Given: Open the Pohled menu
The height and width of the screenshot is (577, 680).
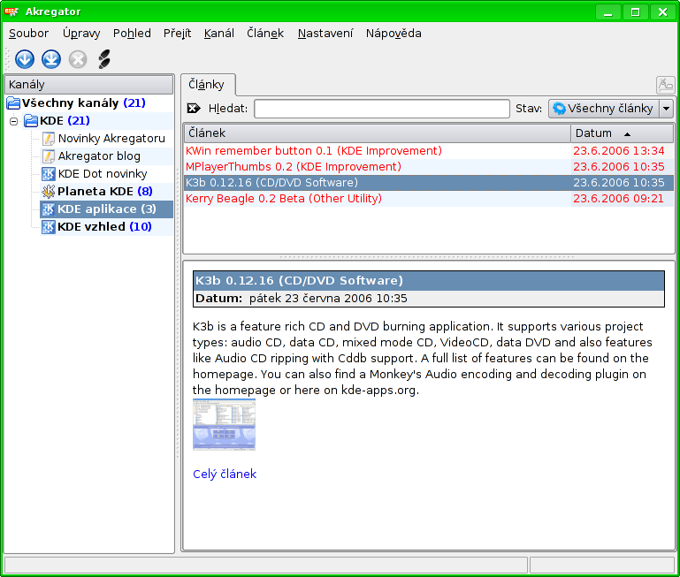Looking at the screenshot, I should (132, 34).
